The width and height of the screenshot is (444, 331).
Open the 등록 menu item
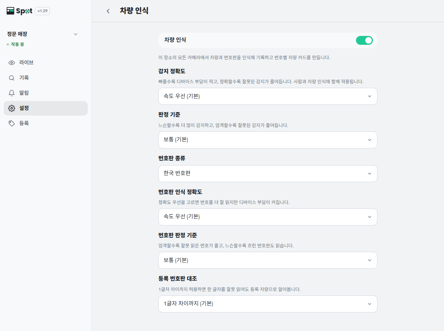(46, 123)
